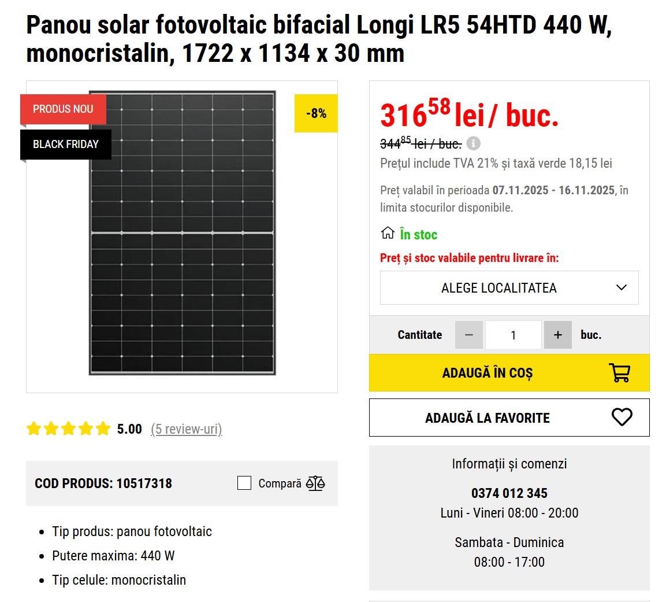This screenshot has height=602, width=666.
Task: Increase quantity with the plus button
Action: pos(557,335)
